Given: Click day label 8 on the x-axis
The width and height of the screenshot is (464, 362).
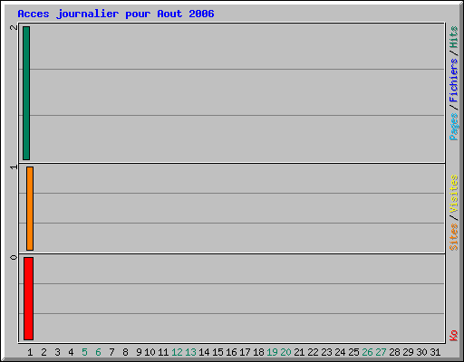Looking at the screenshot, I should coord(125,352).
